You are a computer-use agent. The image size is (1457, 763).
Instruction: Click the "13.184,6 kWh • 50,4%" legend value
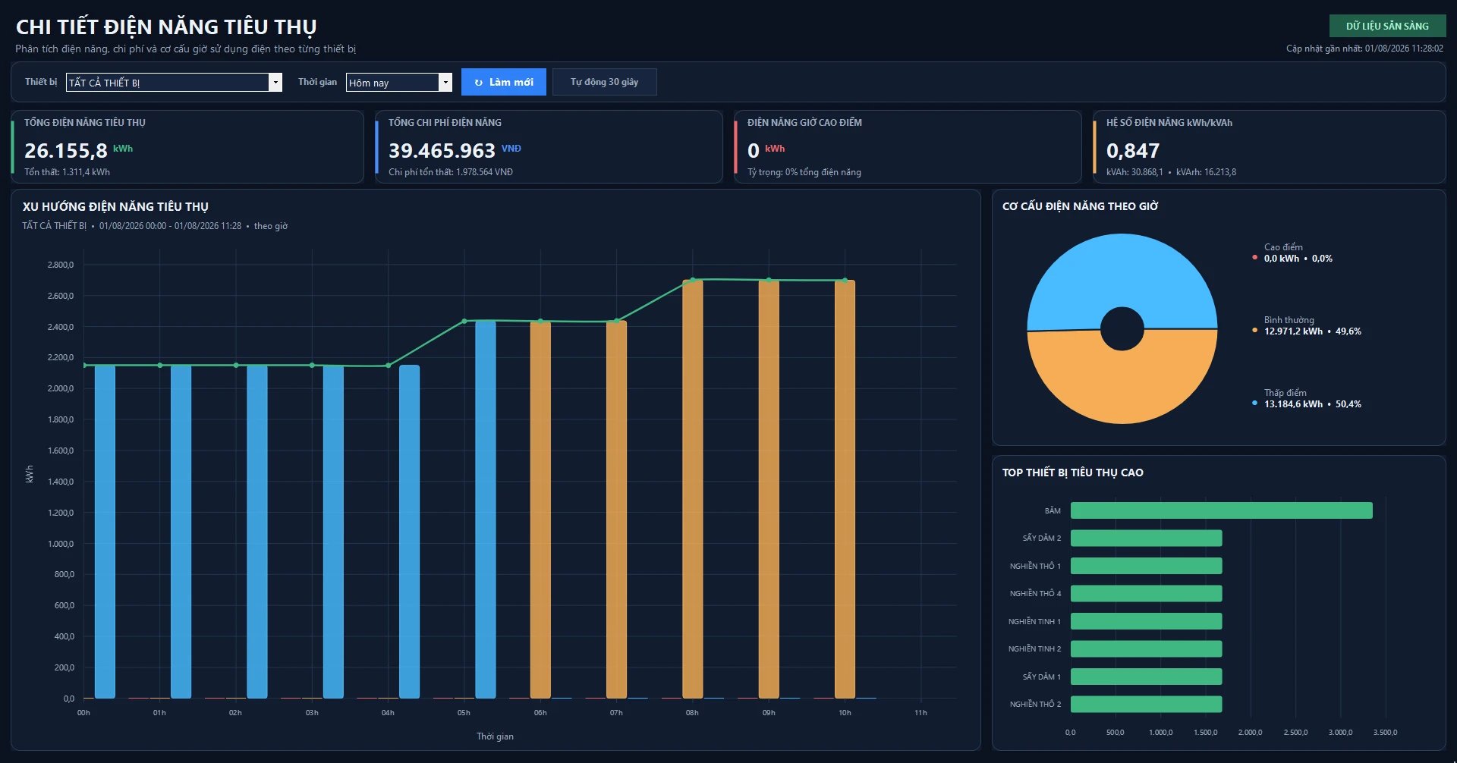(1312, 404)
